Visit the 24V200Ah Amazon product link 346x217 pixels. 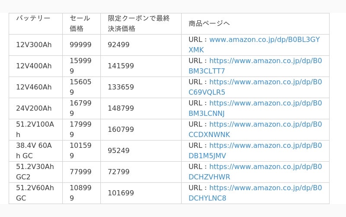pos(265,103)
